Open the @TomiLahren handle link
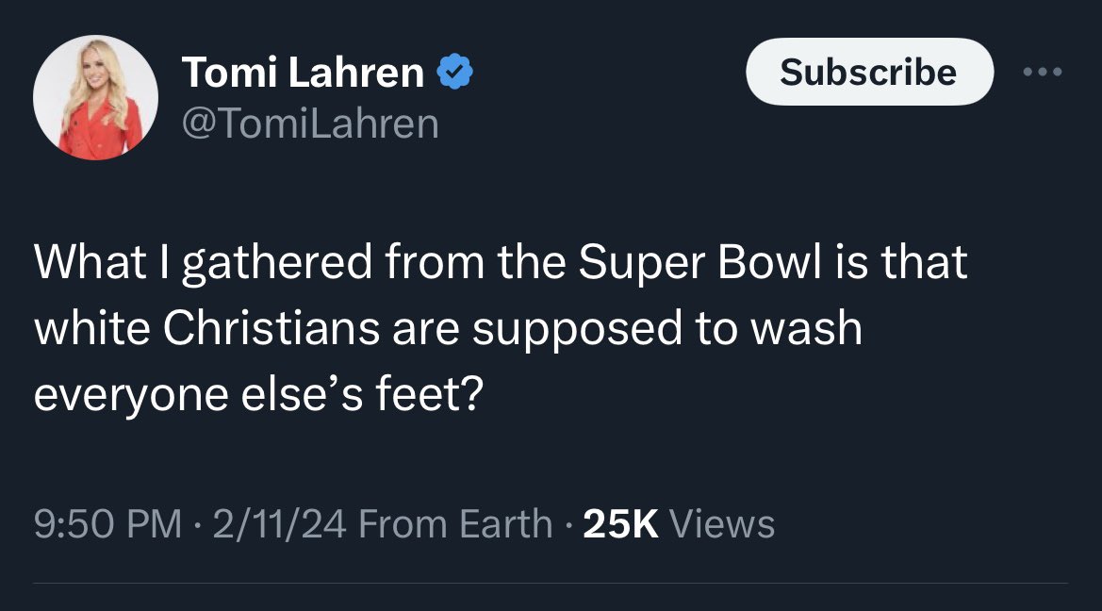This screenshot has width=1102, height=611. [308, 124]
